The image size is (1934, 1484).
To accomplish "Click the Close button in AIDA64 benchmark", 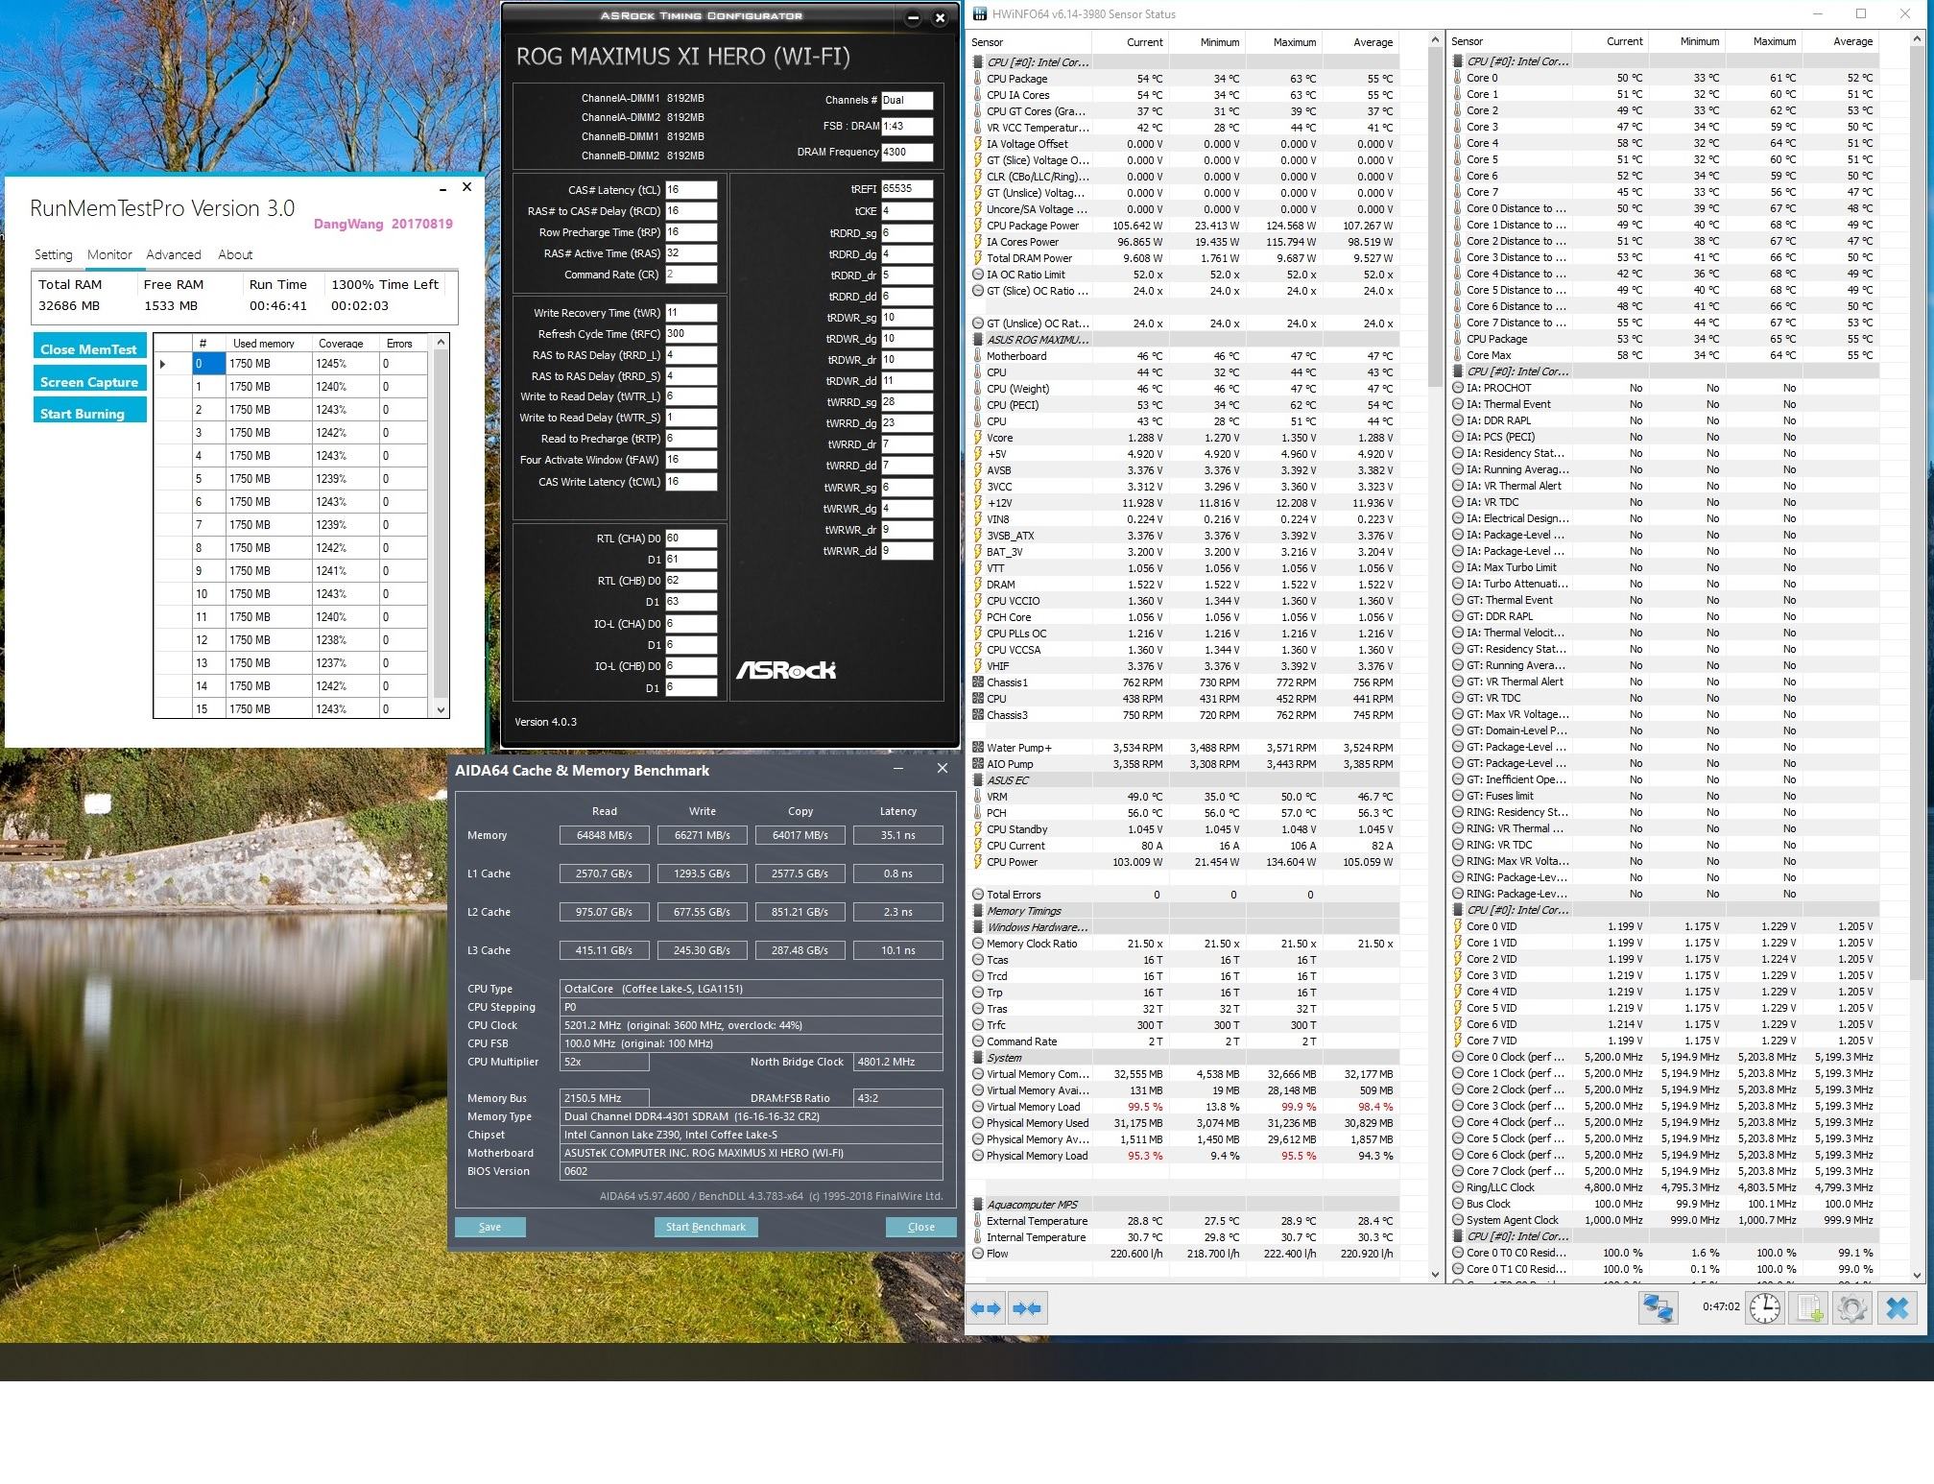I will 920,1227.
